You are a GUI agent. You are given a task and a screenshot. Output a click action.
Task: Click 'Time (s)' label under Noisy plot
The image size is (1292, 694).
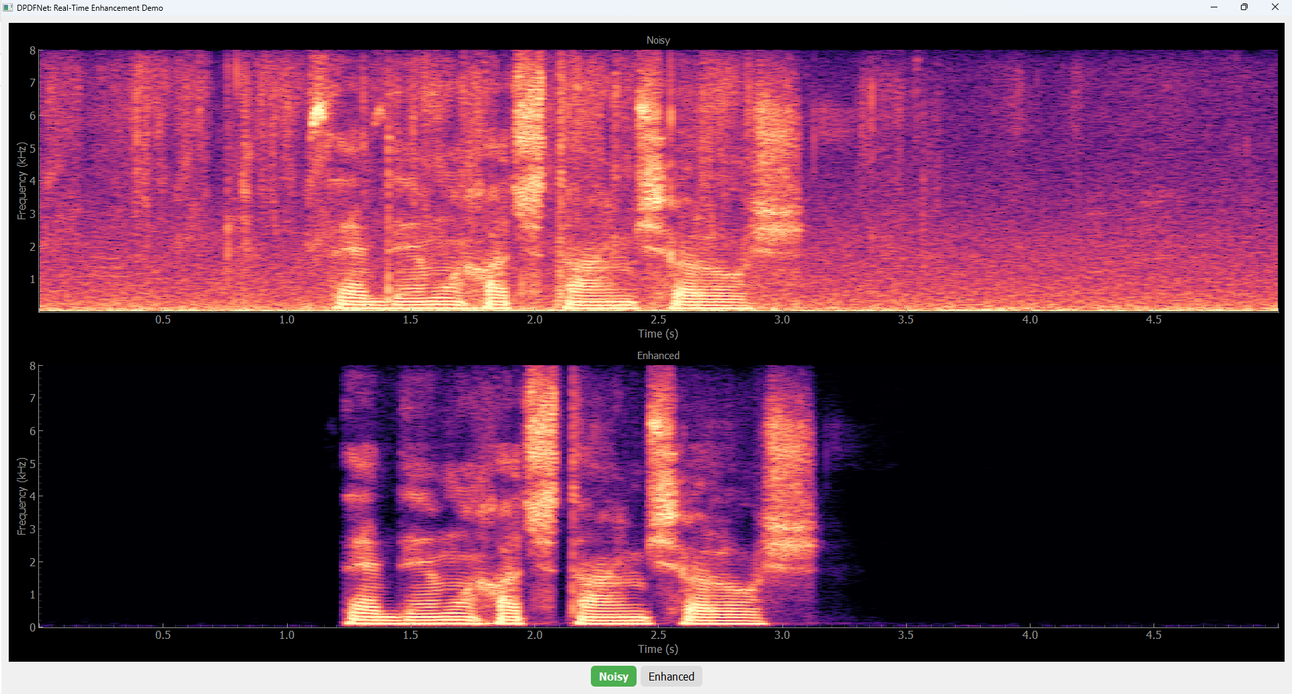click(658, 334)
